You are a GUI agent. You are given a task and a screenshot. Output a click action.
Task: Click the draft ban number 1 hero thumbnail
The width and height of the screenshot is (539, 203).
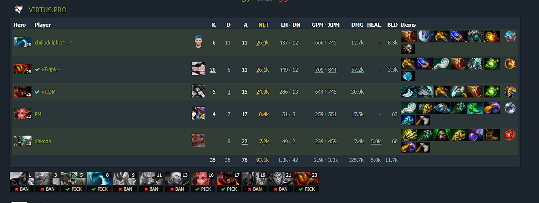(x=22, y=178)
